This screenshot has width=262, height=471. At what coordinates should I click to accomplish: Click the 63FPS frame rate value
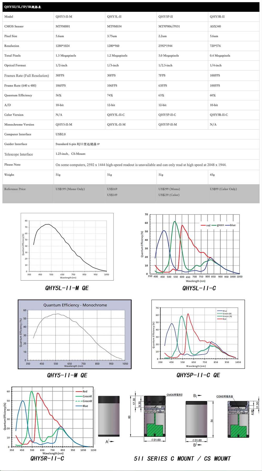click(x=163, y=86)
